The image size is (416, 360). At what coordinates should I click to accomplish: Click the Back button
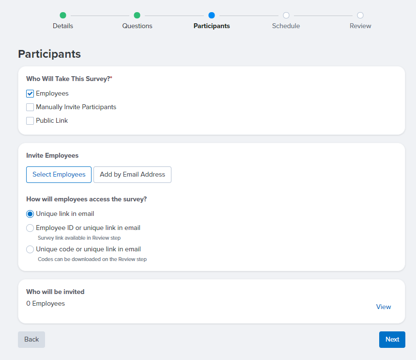click(x=31, y=339)
